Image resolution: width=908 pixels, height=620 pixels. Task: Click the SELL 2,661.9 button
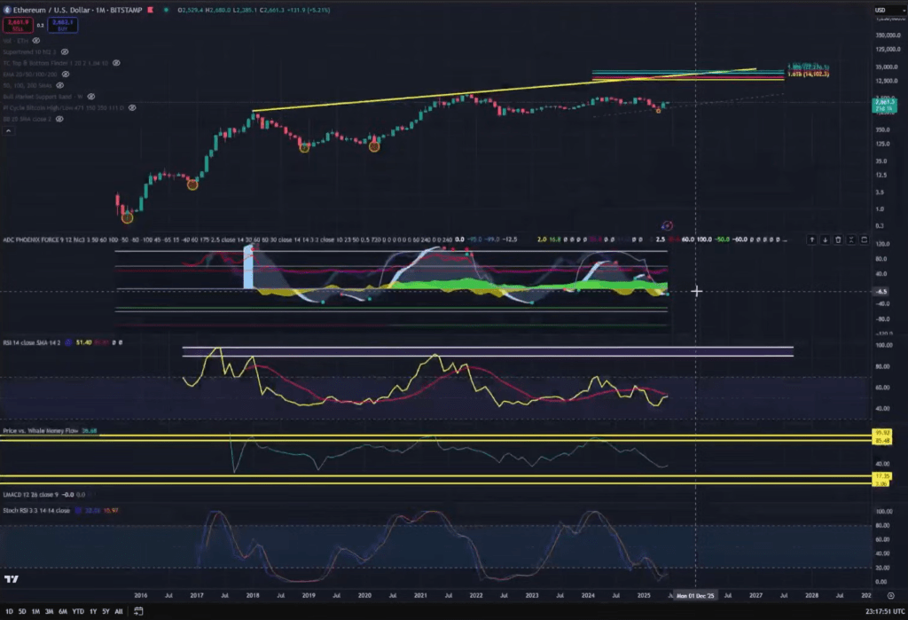tap(18, 24)
